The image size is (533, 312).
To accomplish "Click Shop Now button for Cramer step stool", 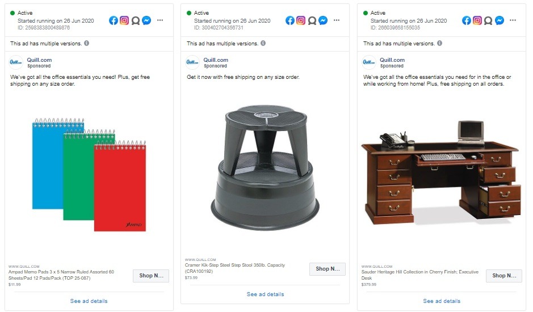I will (328, 269).
